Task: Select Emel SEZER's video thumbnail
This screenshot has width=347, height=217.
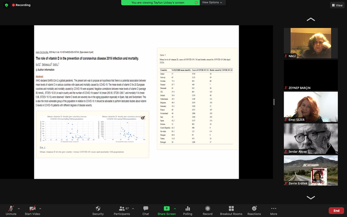Action: click(x=310, y=106)
